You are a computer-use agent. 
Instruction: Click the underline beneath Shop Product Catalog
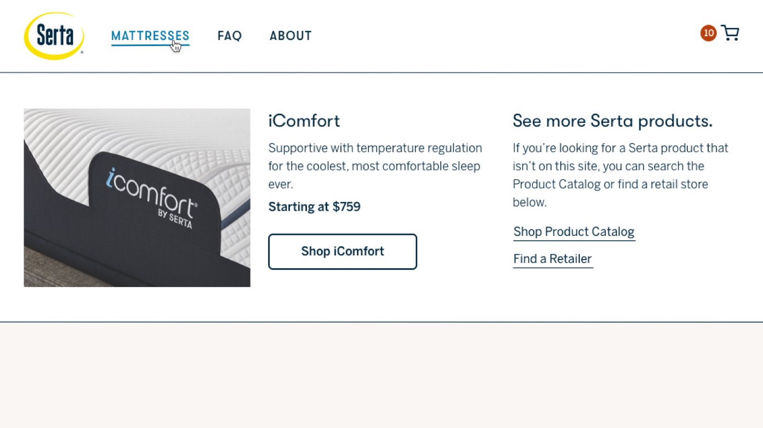(573, 239)
